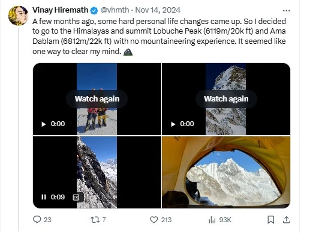Viewport: 310px width, 233px height.
Task: Bookmark this tweet
Action: tap(271, 220)
